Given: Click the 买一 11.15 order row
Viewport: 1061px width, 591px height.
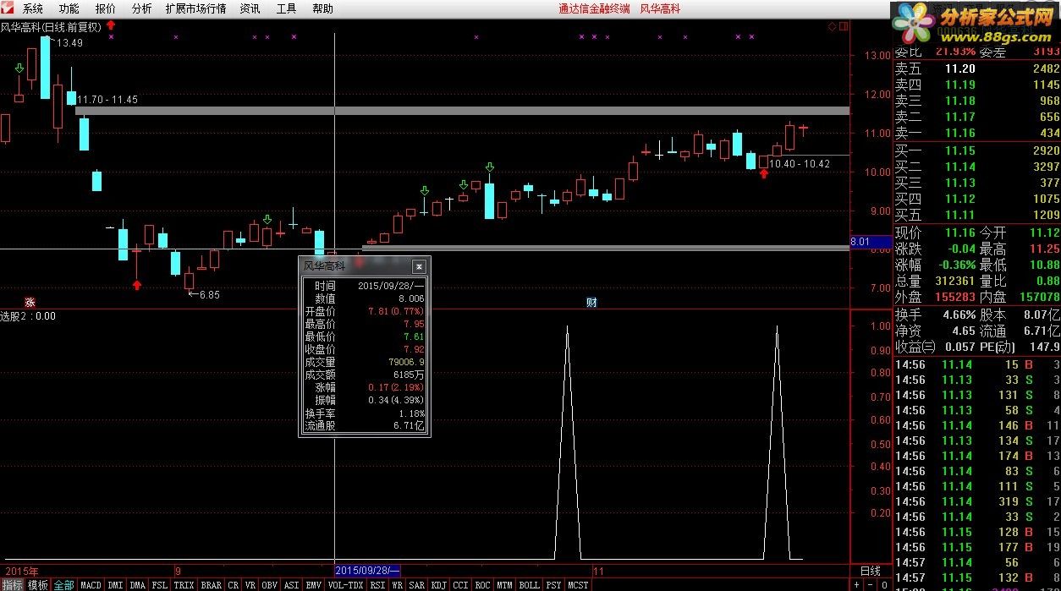Looking at the screenshot, I should click(977, 150).
